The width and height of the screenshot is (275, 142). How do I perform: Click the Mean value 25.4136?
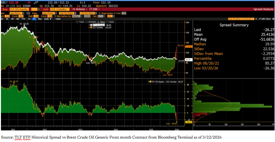click(x=267, y=34)
